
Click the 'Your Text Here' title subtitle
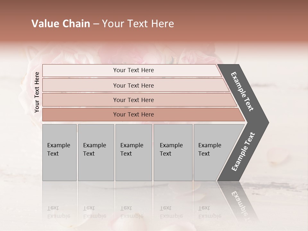(138, 23)
